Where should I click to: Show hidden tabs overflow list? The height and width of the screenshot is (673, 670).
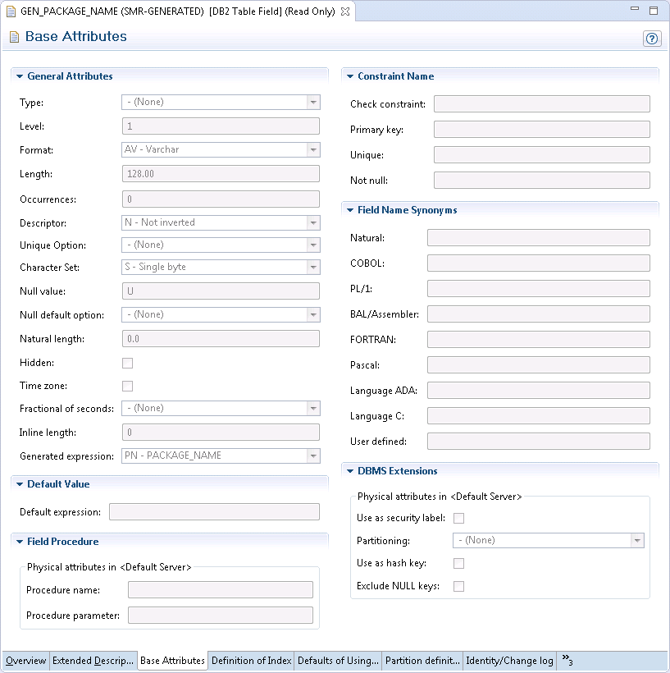567,660
